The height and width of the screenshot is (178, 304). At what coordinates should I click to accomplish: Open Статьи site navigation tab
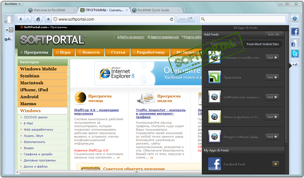tap(117, 52)
